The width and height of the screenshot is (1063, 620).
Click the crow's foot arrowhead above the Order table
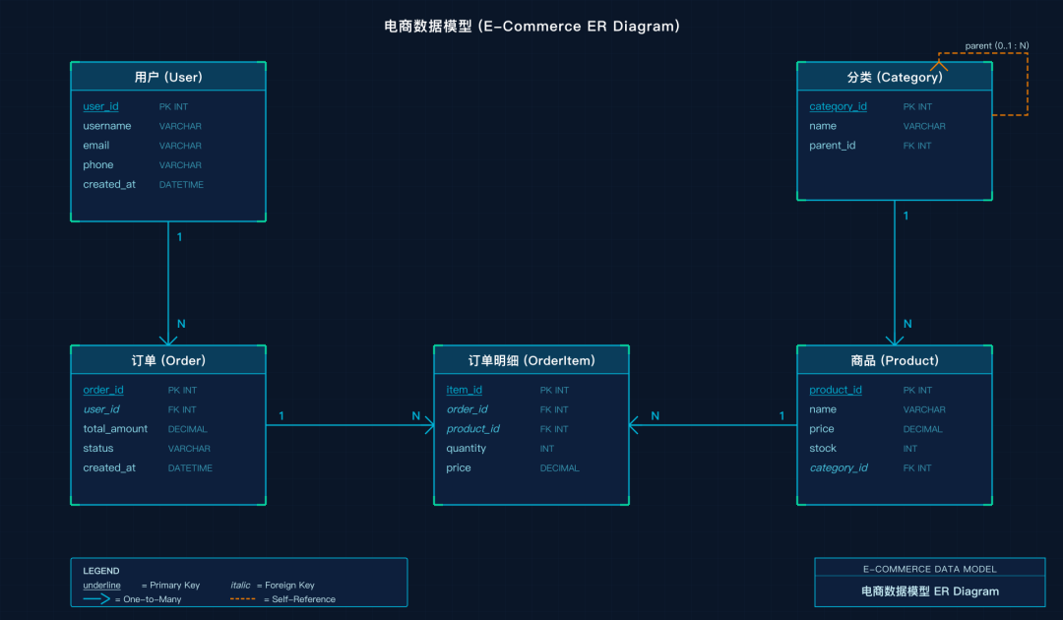coord(168,338)
